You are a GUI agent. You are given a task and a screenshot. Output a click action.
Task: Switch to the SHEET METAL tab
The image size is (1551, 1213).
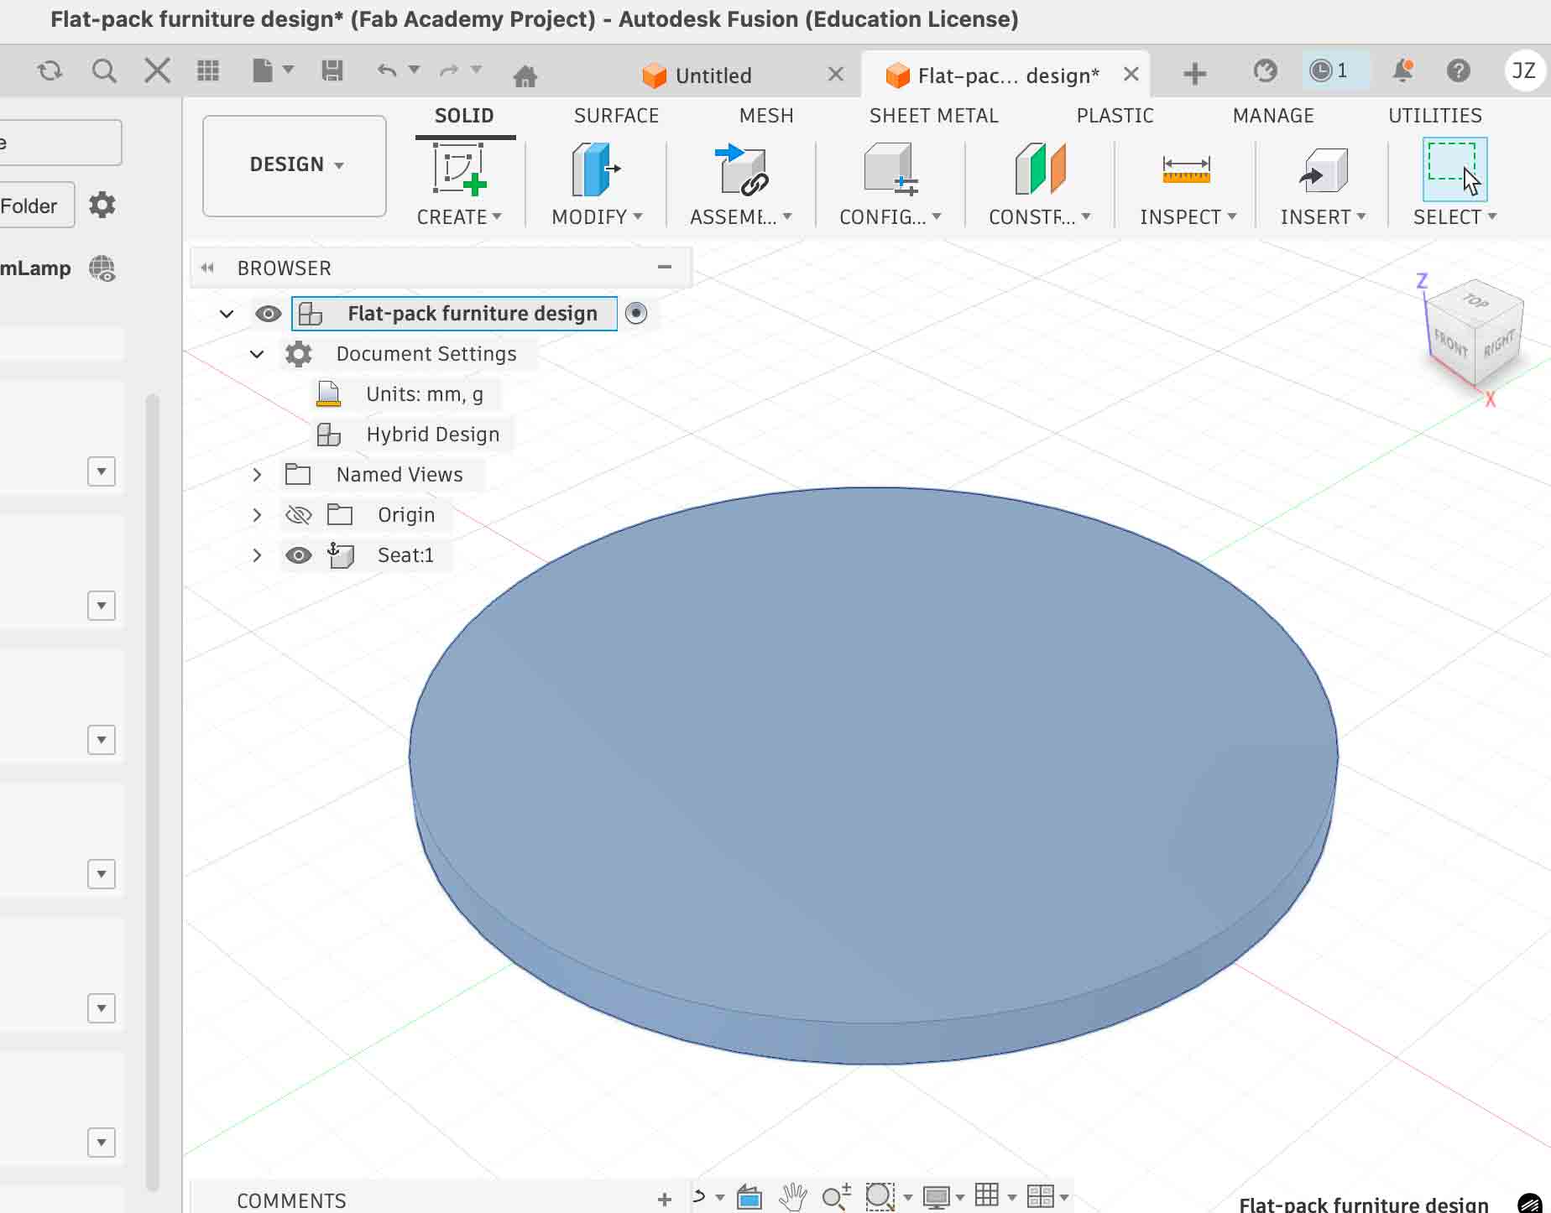click(933, 116)
